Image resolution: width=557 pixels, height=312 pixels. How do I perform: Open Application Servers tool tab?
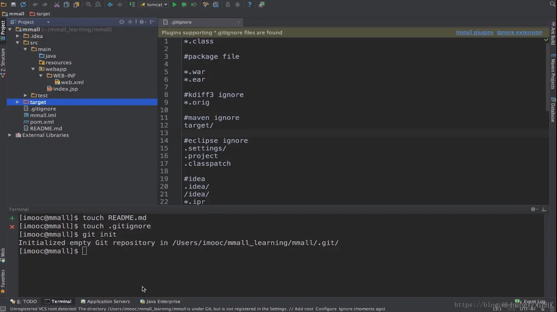[x=105, y=301]
